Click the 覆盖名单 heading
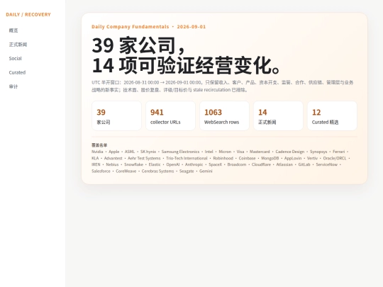The width and height of the screenshot is (383, 287). pyautogui.click(x=99, y=145)
